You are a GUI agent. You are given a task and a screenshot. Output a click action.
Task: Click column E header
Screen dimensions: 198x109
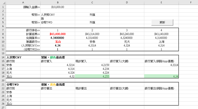161,2
